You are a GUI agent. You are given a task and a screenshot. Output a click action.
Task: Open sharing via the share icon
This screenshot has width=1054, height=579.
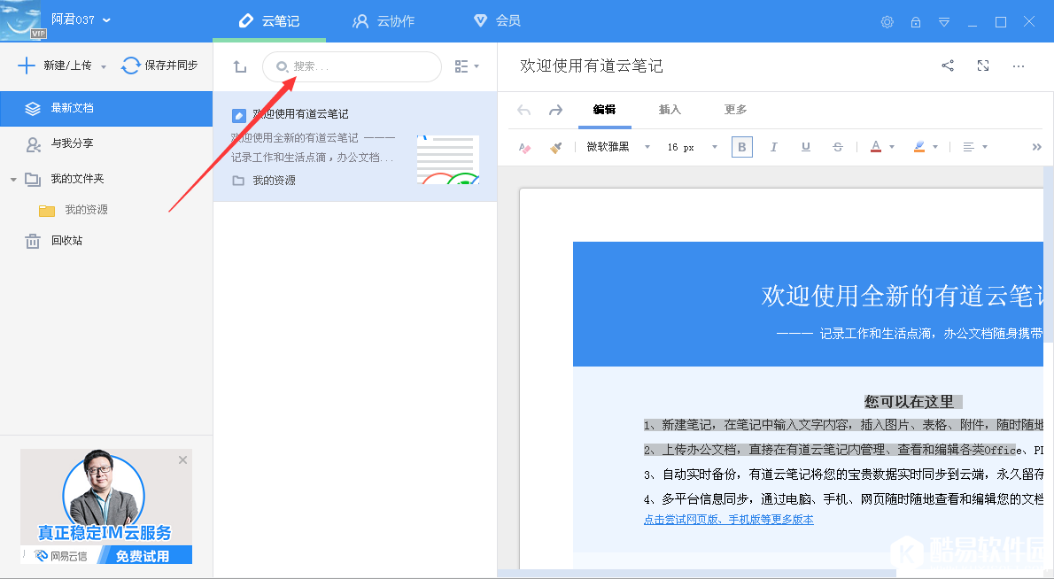click(948, 65)
